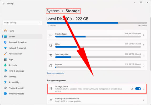Click the Temporary files trash icon
Viewport: 151px width, 105px height.
click(51, 55)
